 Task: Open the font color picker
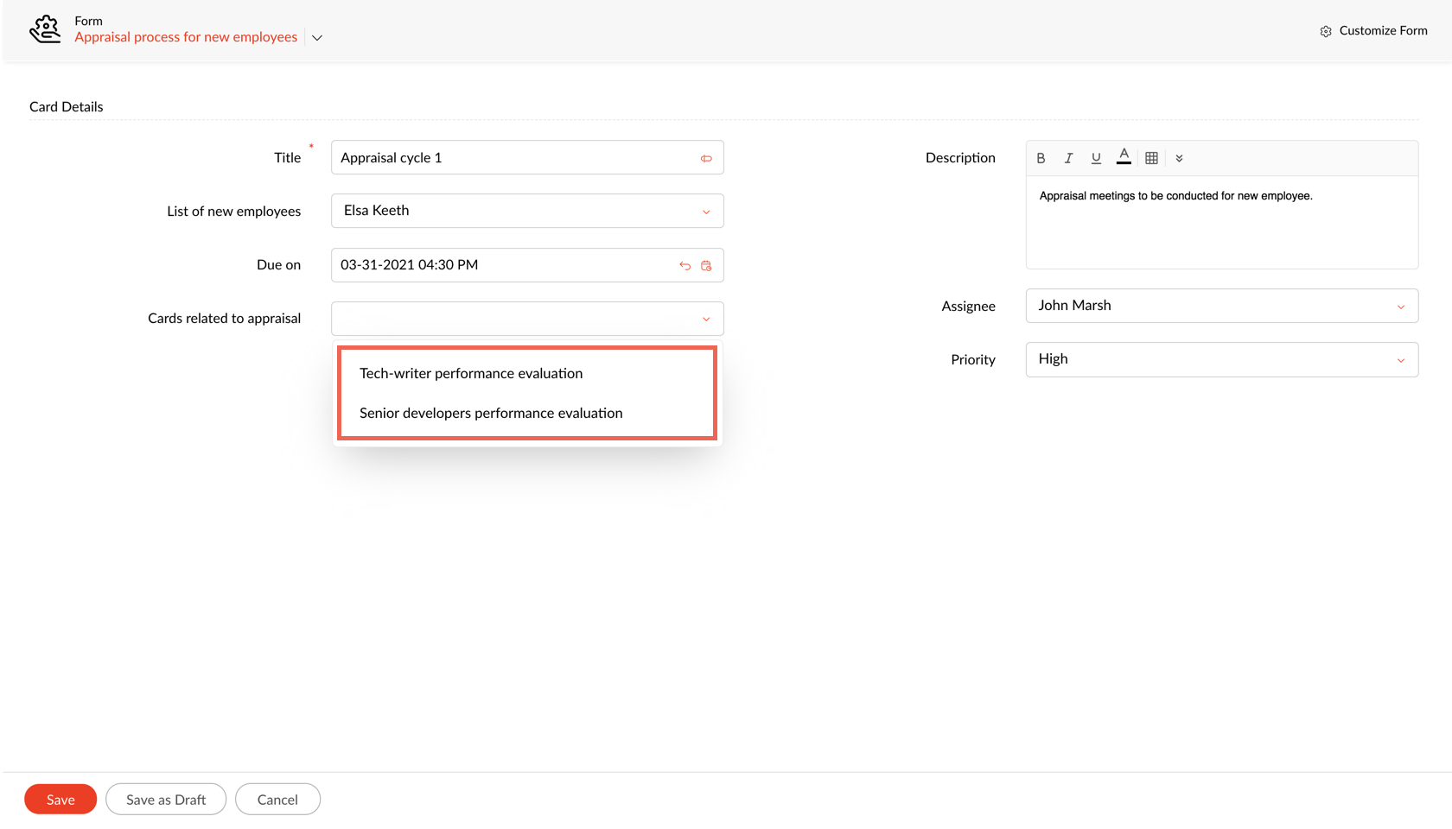(1124, 157)
